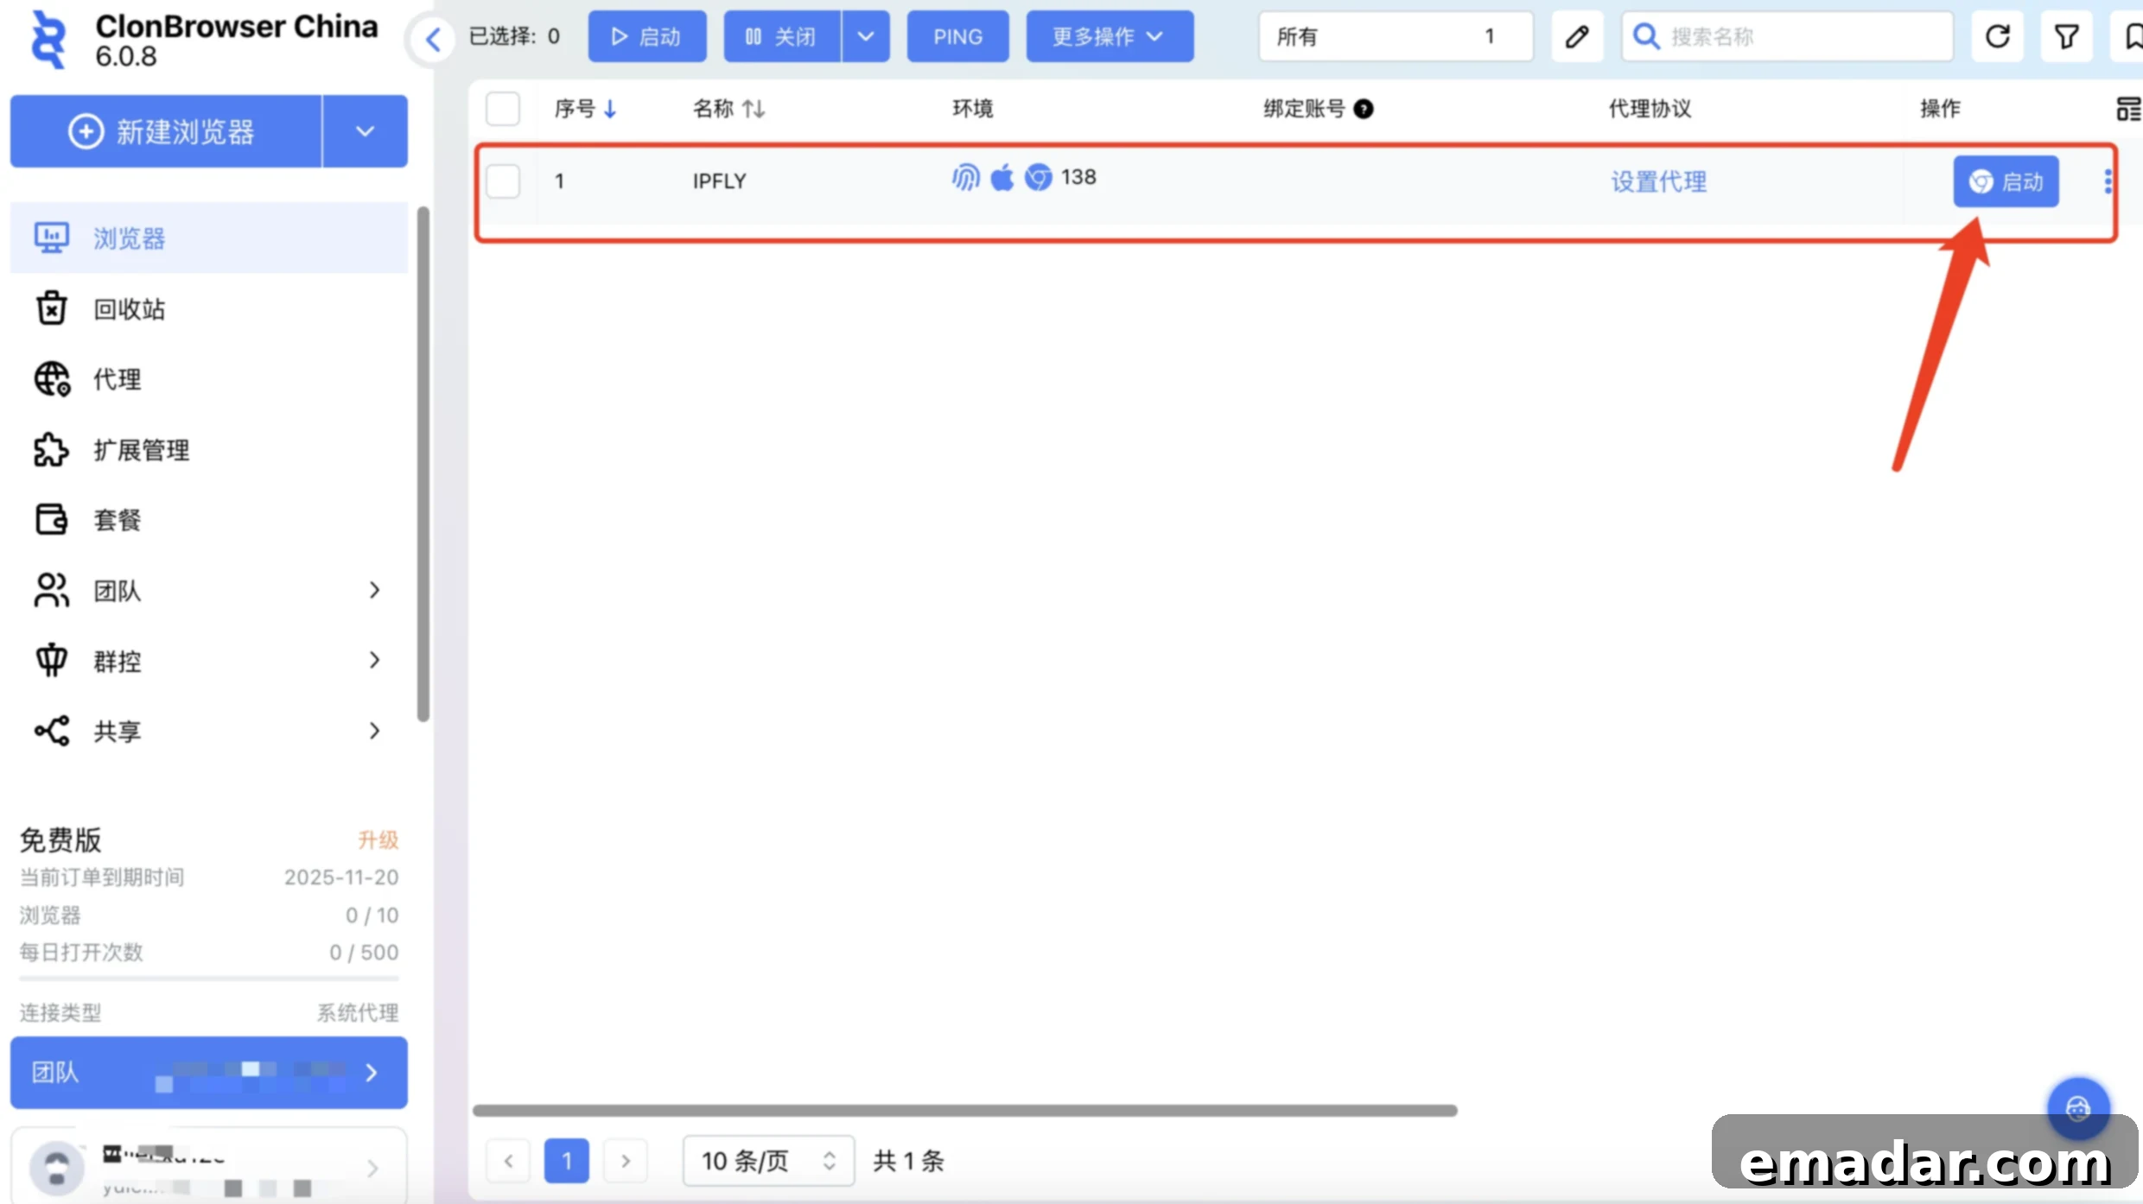Click the recycle bin trash icon
Viewport: 2143px width, 1204px height.
coord(51,308)
